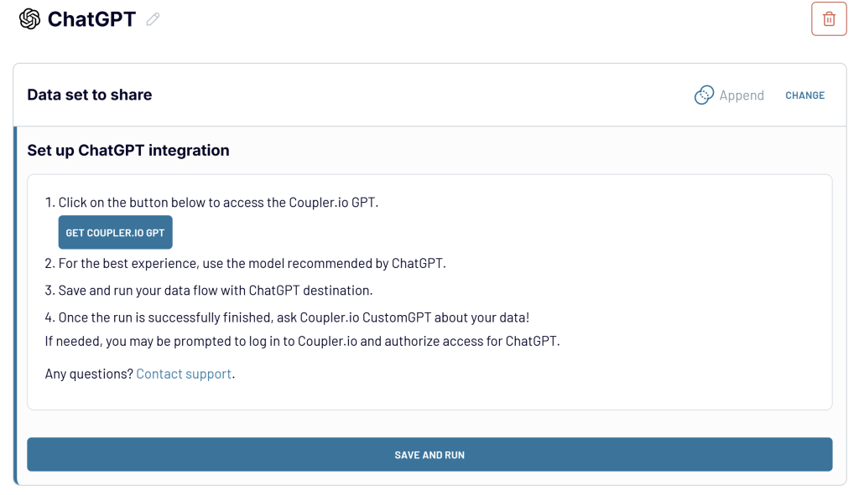Click the ChatGPT destination title text
This screenshot has height=495, width=859.
91,19
